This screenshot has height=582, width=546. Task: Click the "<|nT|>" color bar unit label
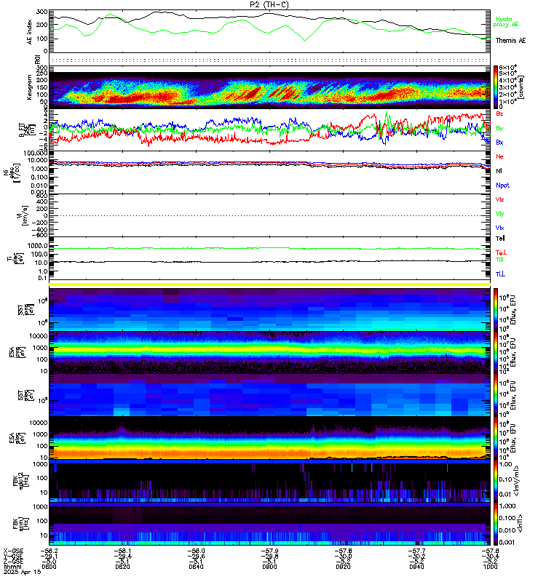520,524
